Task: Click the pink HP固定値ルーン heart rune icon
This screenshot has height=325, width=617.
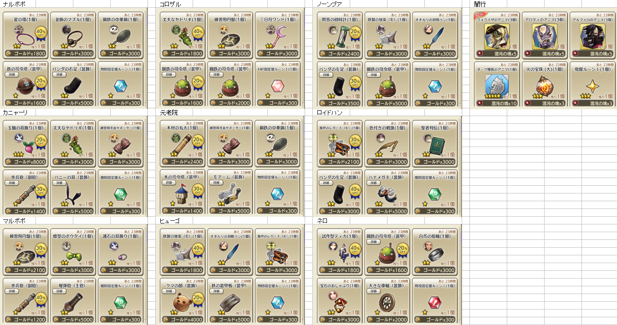Action: coord(275,86)
